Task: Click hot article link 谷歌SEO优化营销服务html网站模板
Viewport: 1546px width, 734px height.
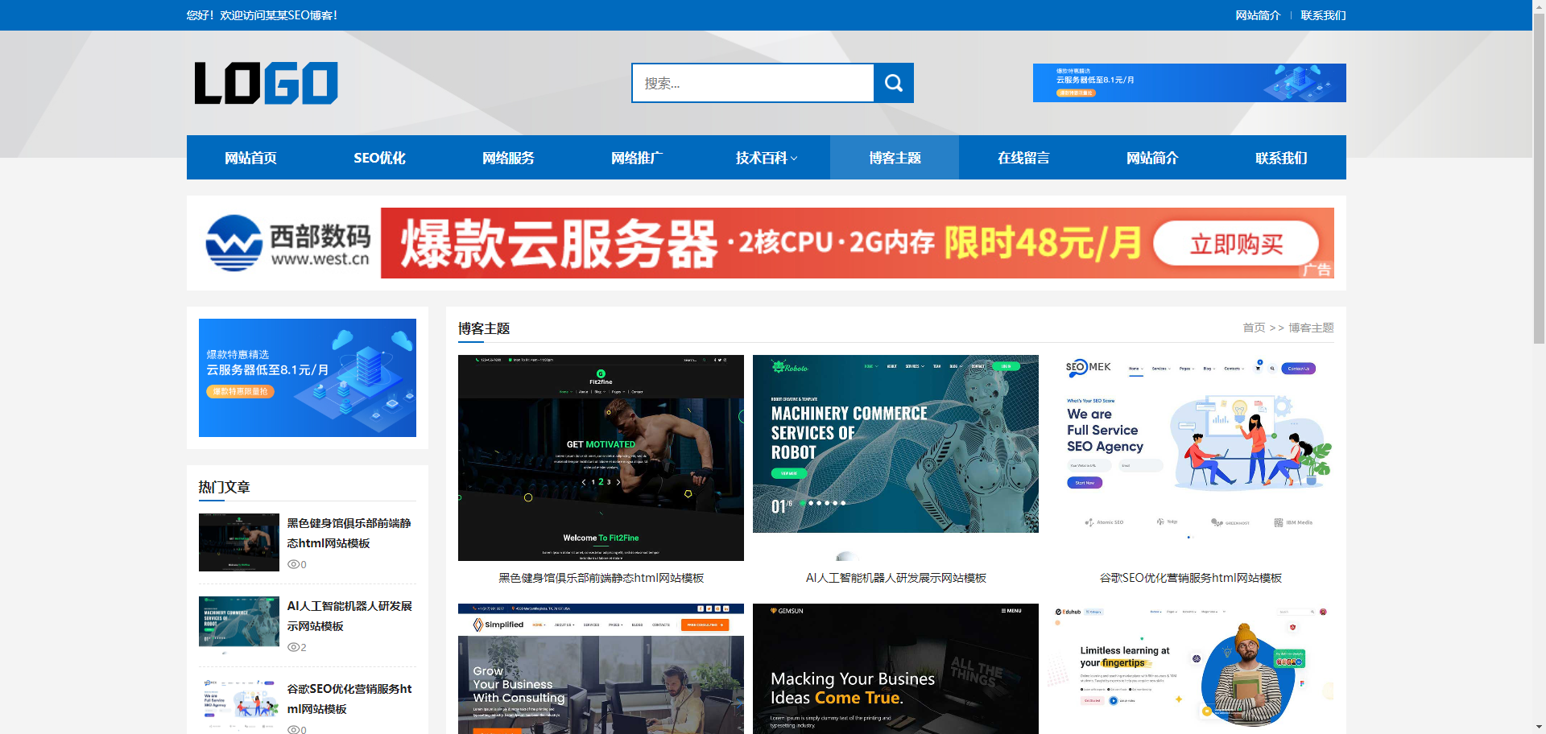Action: pyautogui.click(x=349, y=699)
